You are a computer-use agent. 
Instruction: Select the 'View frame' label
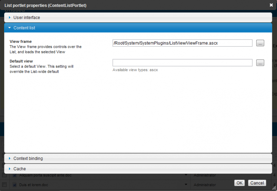coord(21,42)
